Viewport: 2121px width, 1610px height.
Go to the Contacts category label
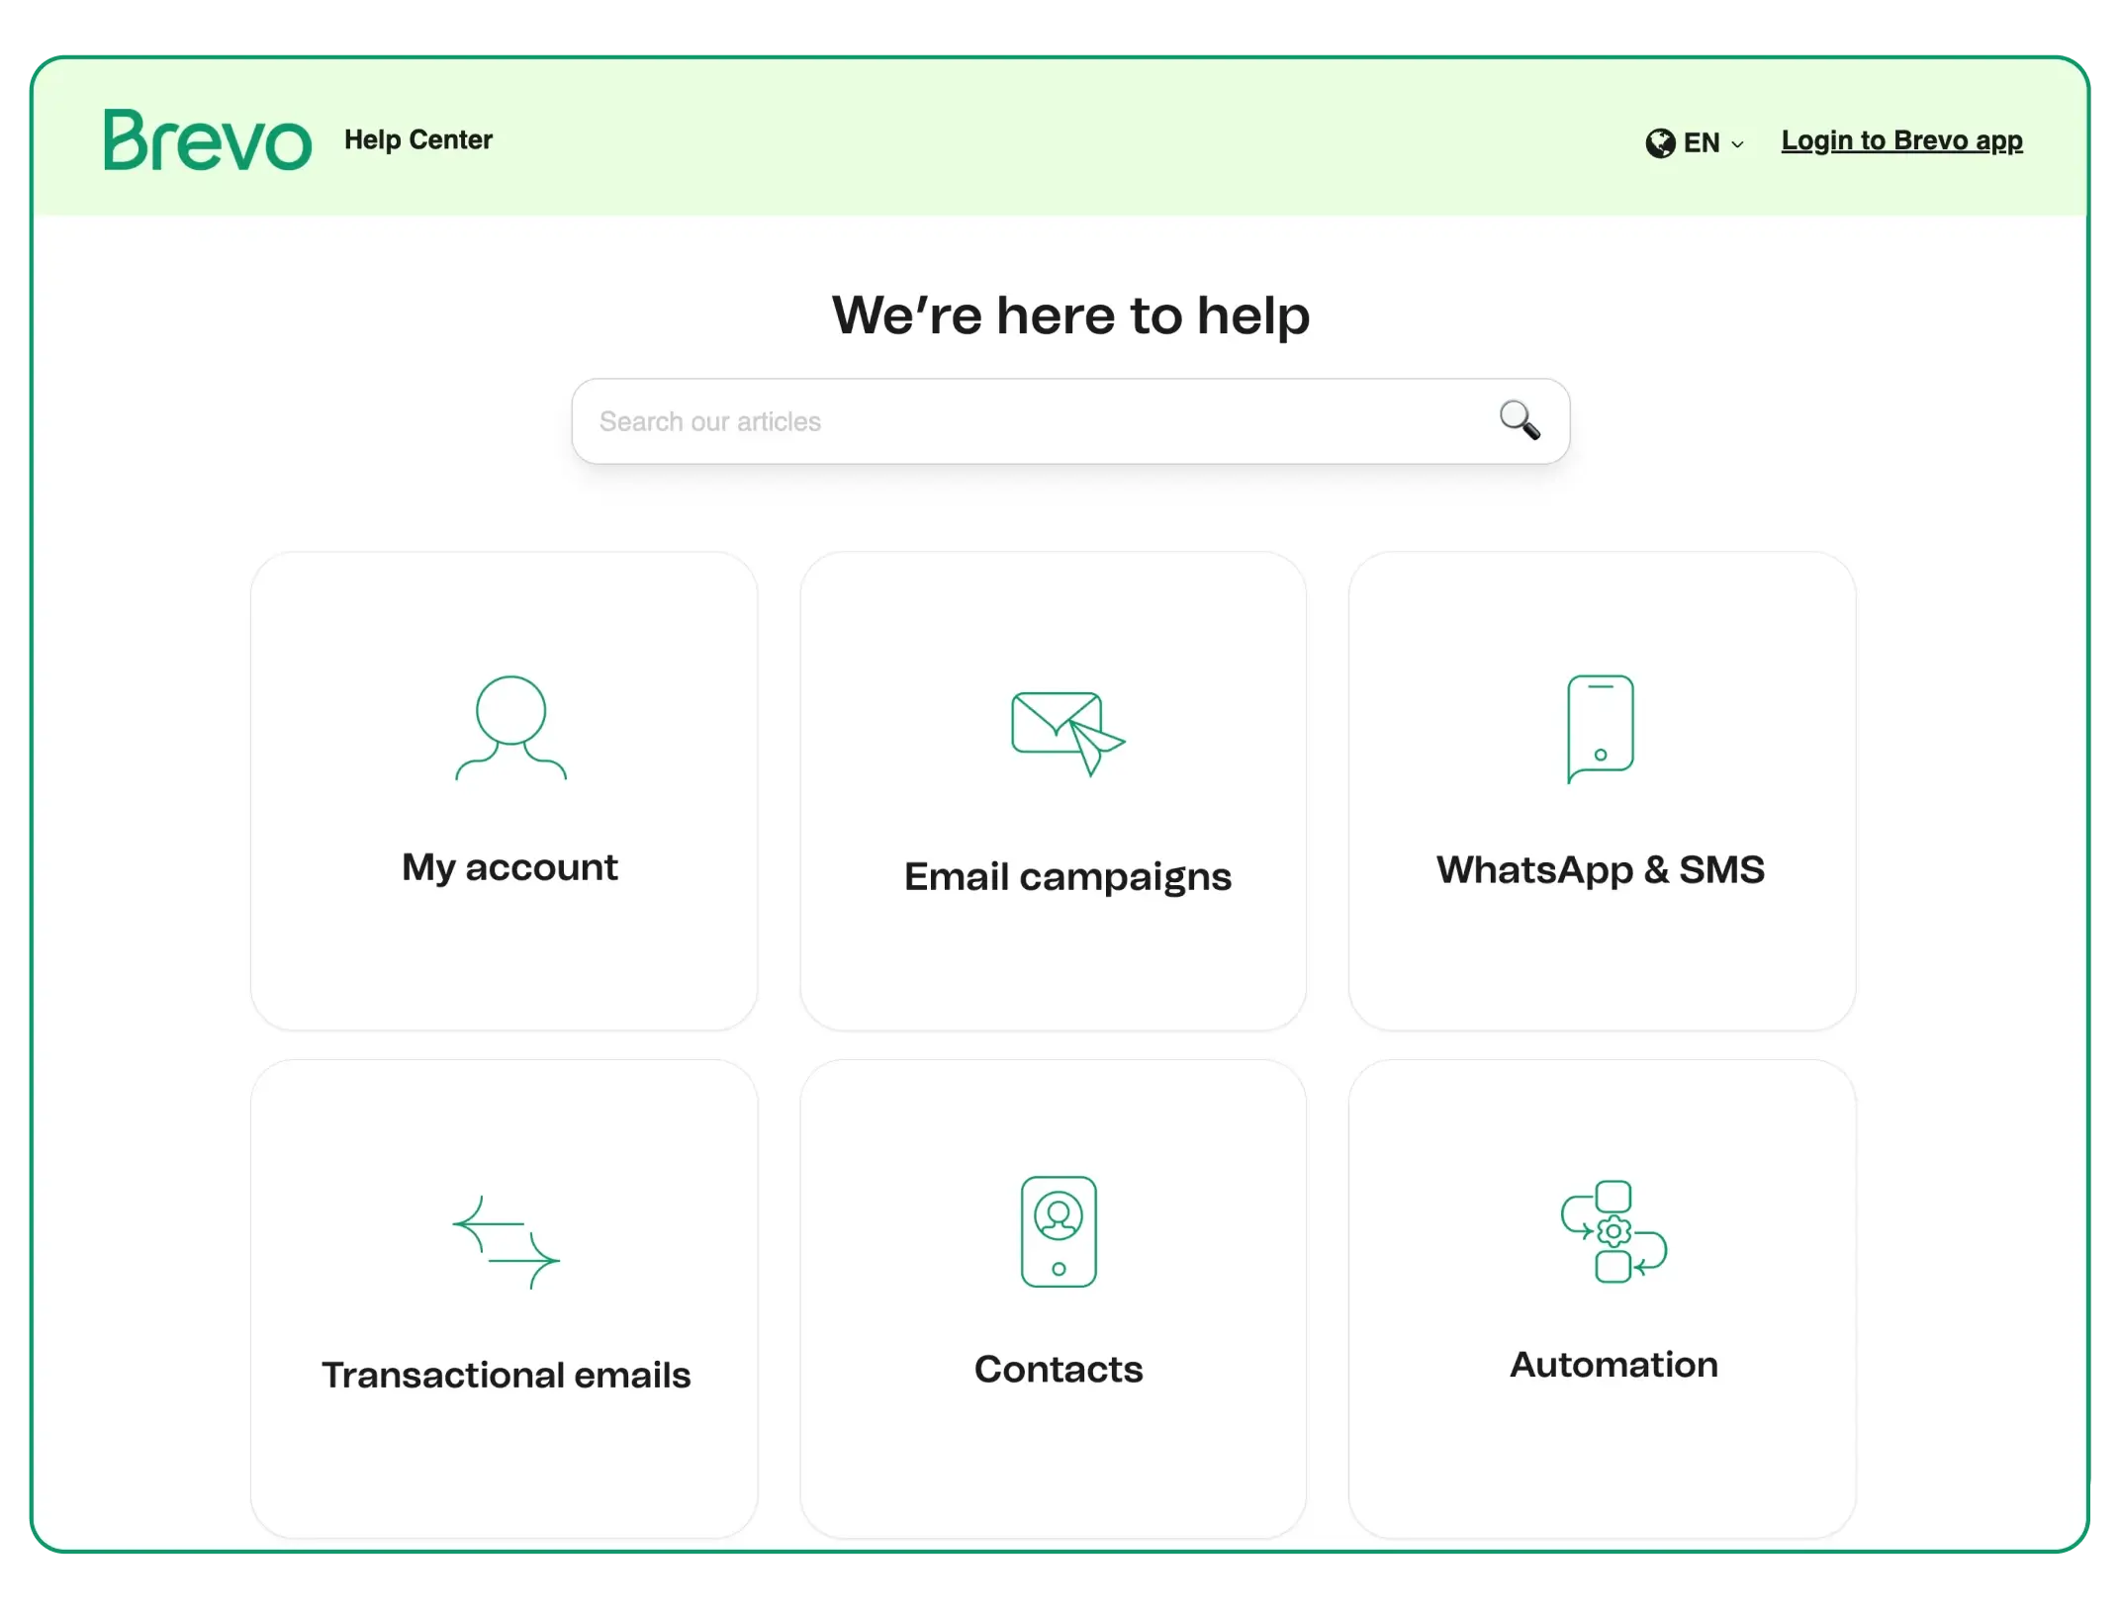[1059, 1369]
